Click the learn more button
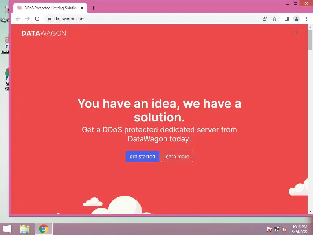 [177, 156]
